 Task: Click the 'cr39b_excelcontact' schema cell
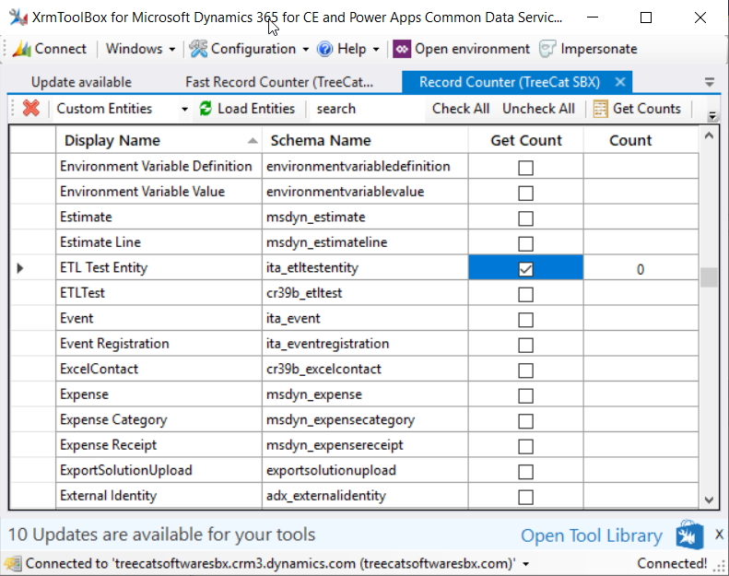click(365, 370)
